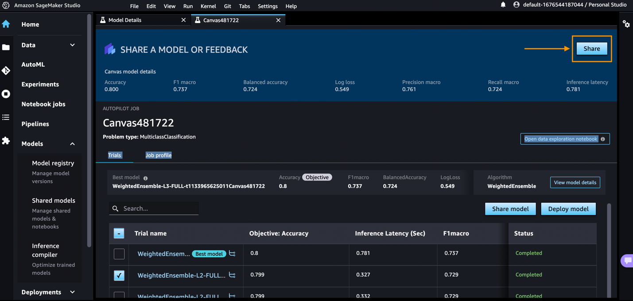The image size is (633, 301).
Task: Sort by Objective: Accuracy column header
Action: (279, 233)
